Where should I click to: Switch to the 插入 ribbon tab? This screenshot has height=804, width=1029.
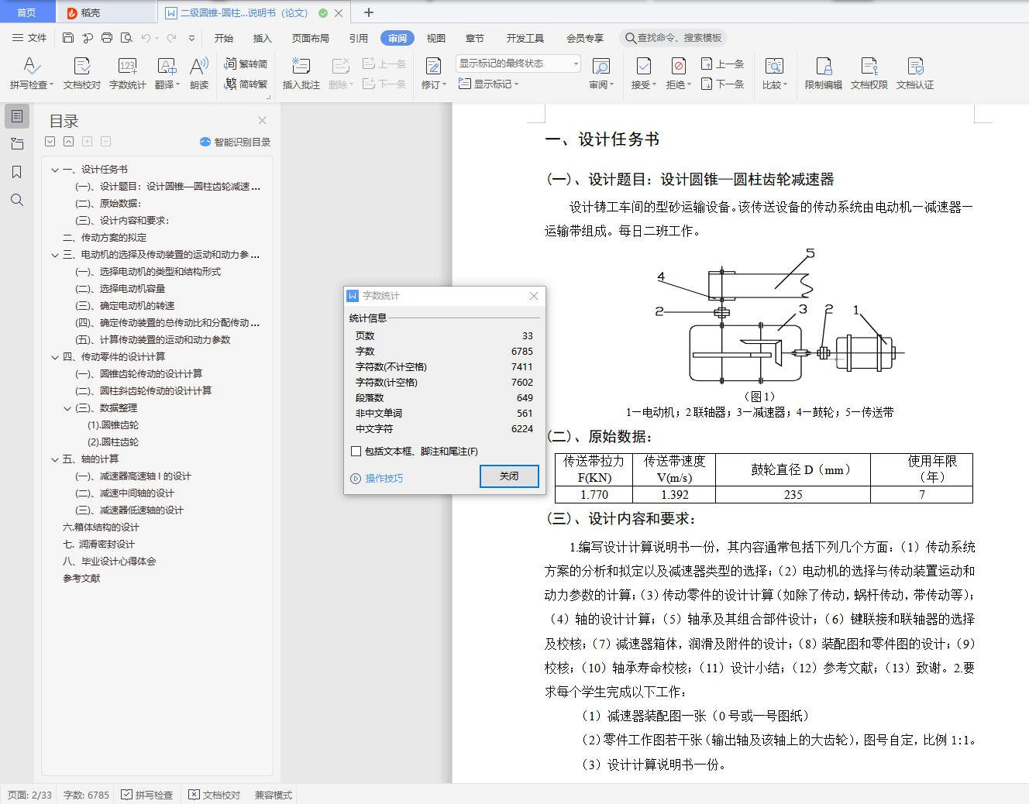(x=263, y=38)
